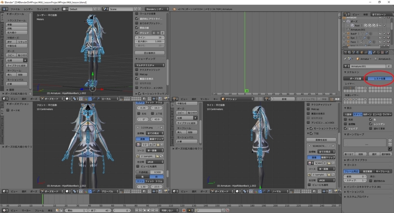Toggle the grid Y axis button
Viewport: 394px width, 213px height.
tap(158, 33)
